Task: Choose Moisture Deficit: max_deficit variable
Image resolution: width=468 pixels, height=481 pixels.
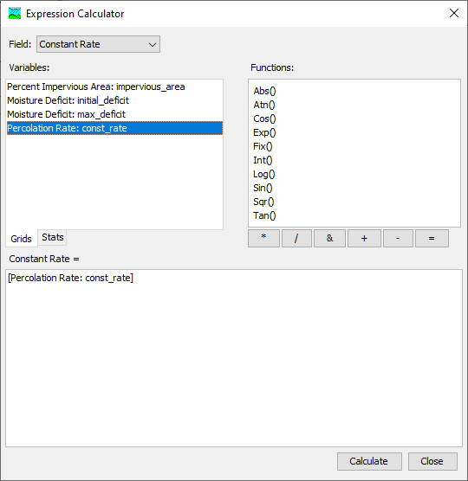Action: coord(114,114)
